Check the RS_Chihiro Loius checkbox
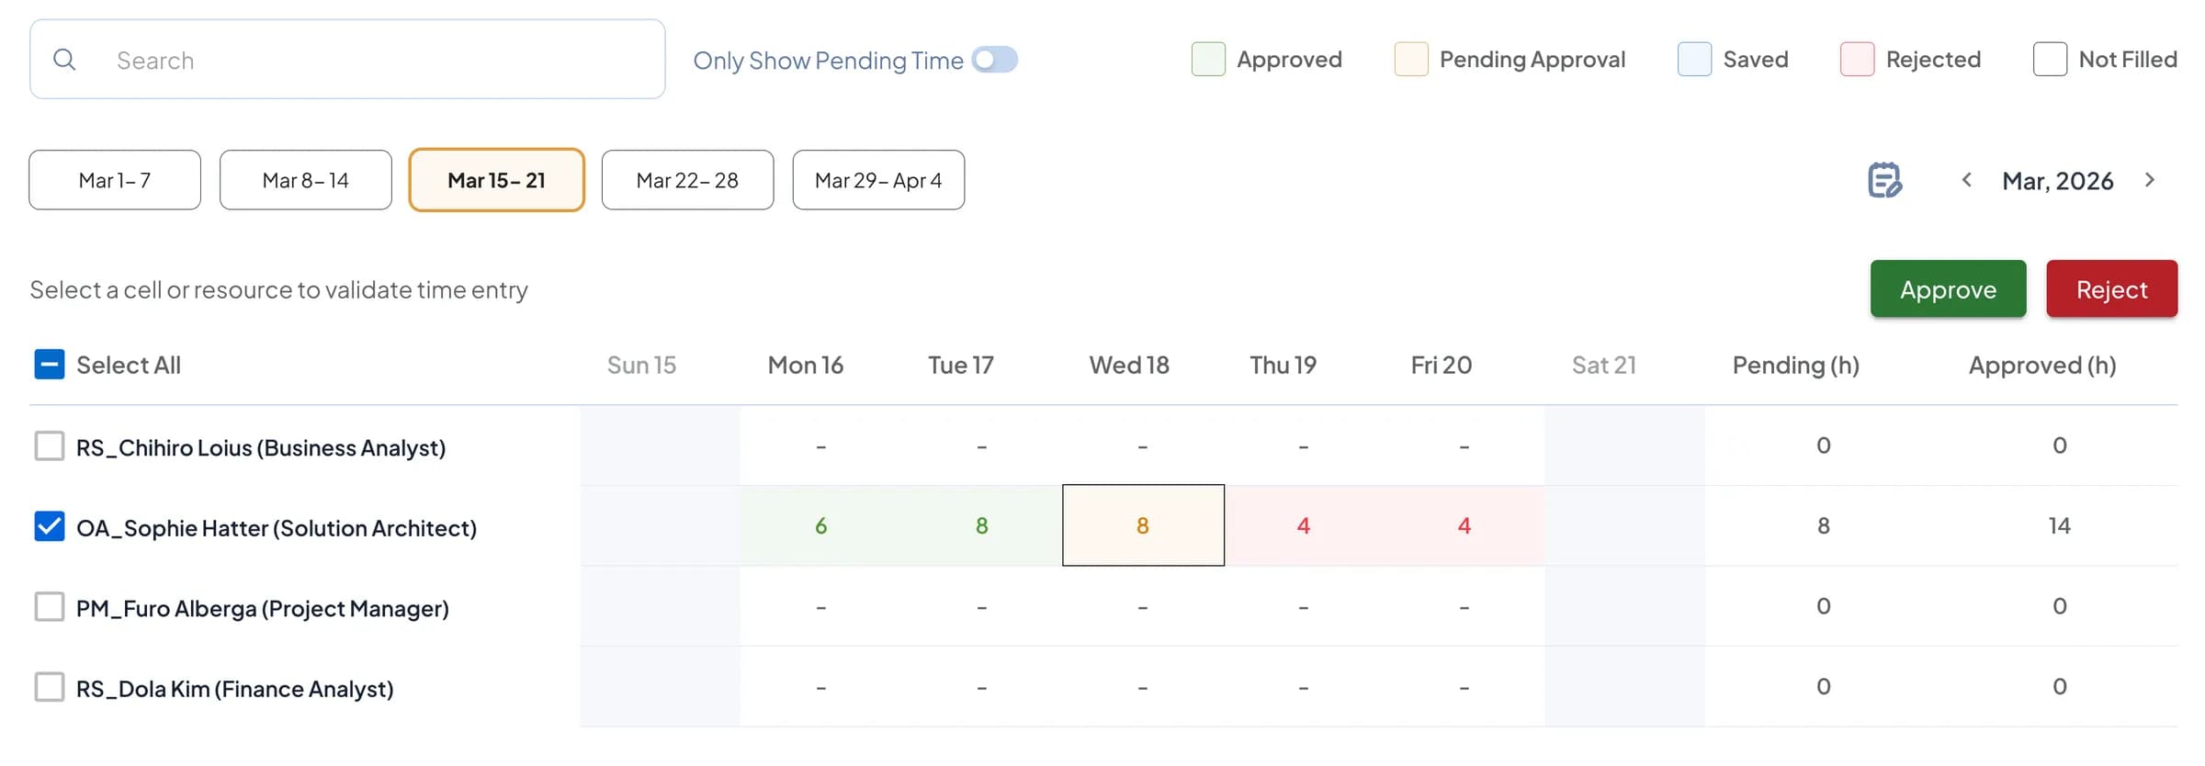2205x766 pixels. pos(49,446)
